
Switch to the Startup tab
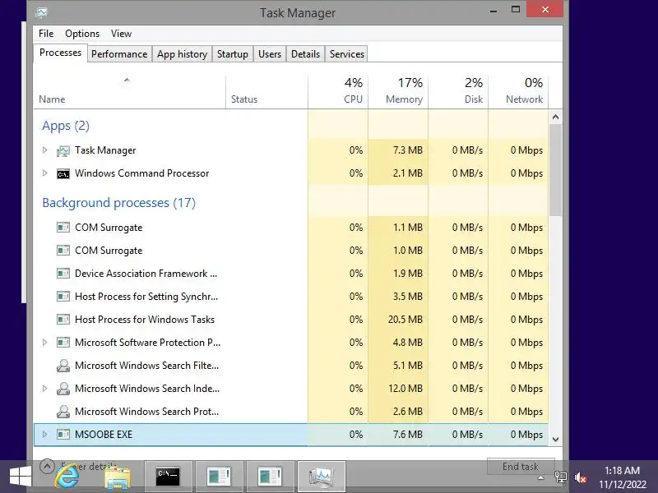pyautogui.click(x=233, y=54)
